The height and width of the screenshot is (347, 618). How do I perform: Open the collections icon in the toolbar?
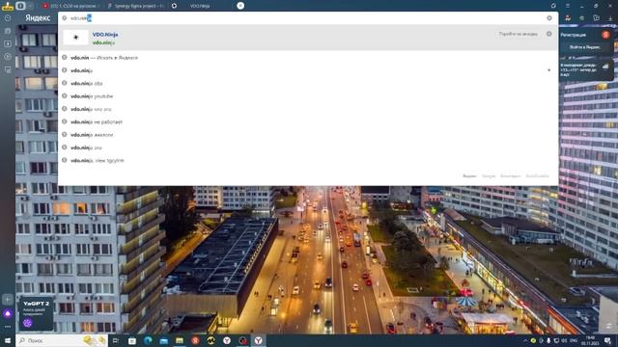point(597,18)
